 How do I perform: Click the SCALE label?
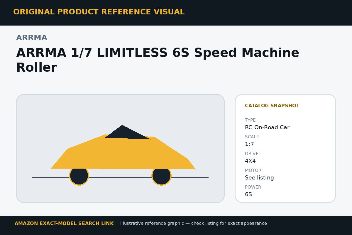point(252,137)
